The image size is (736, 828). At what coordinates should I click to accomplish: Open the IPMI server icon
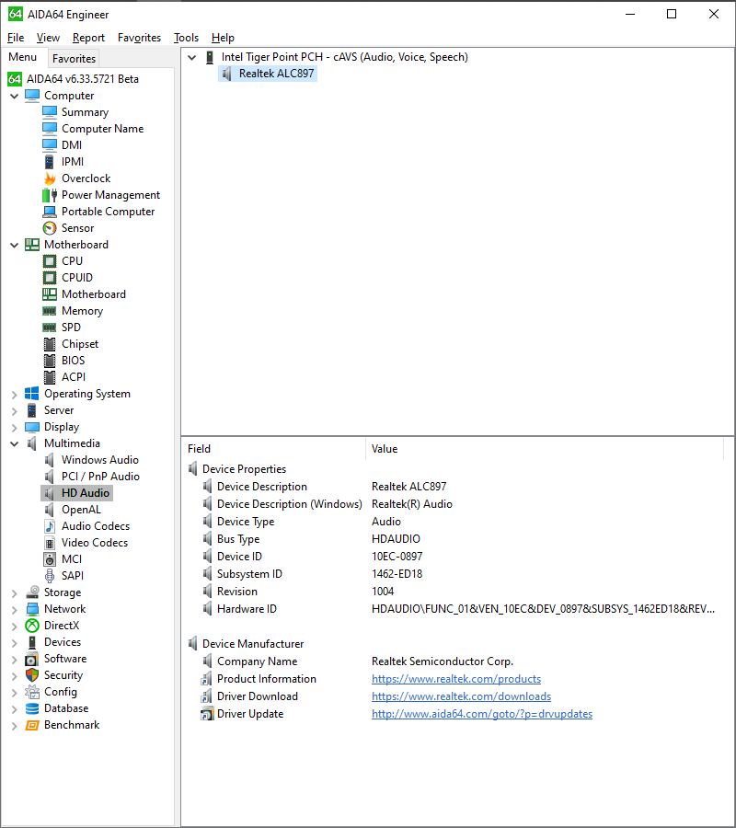[50, 162]
